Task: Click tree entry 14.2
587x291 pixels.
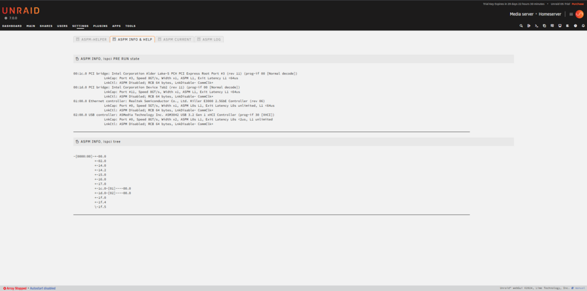Action: [x=100, y=170]
